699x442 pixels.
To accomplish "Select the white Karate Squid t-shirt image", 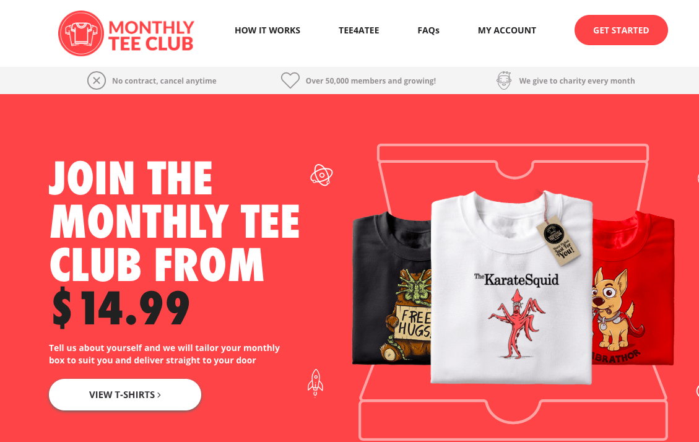I will coord(511,288).
